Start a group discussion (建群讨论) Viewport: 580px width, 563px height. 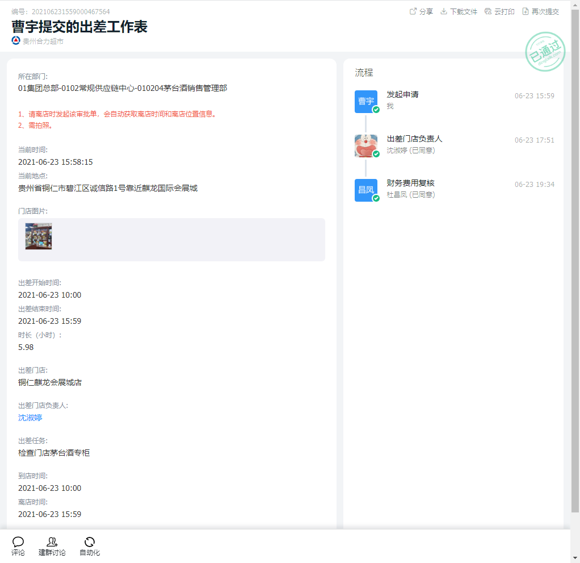pos(52,542)
